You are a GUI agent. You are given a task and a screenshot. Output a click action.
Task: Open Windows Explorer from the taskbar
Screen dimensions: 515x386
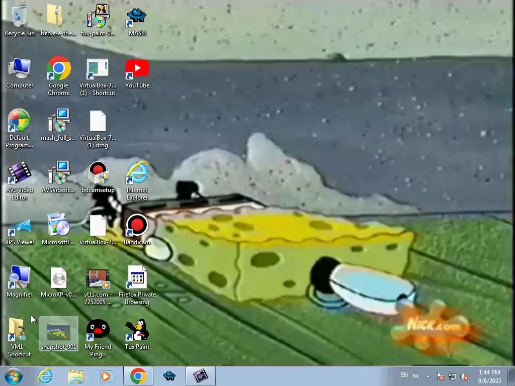(x=76, y=376)
